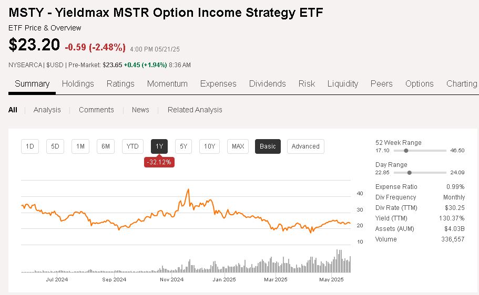
Task: Open the Expenses tab
Action: [x=218, y=83]
